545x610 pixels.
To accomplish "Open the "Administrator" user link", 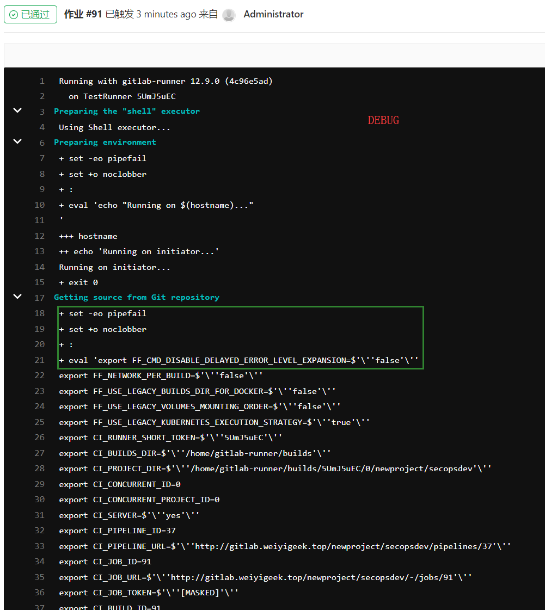I will [273, 14].
